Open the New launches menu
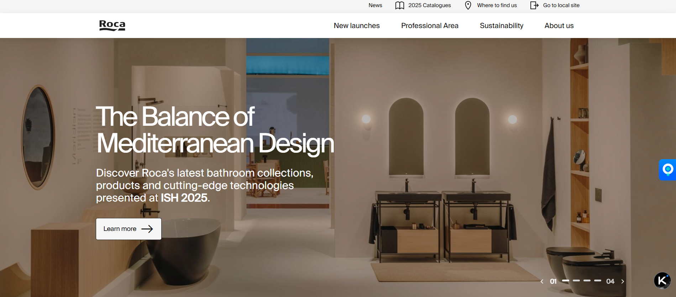Screen dimensions: 676x297 tap(357, 26)
